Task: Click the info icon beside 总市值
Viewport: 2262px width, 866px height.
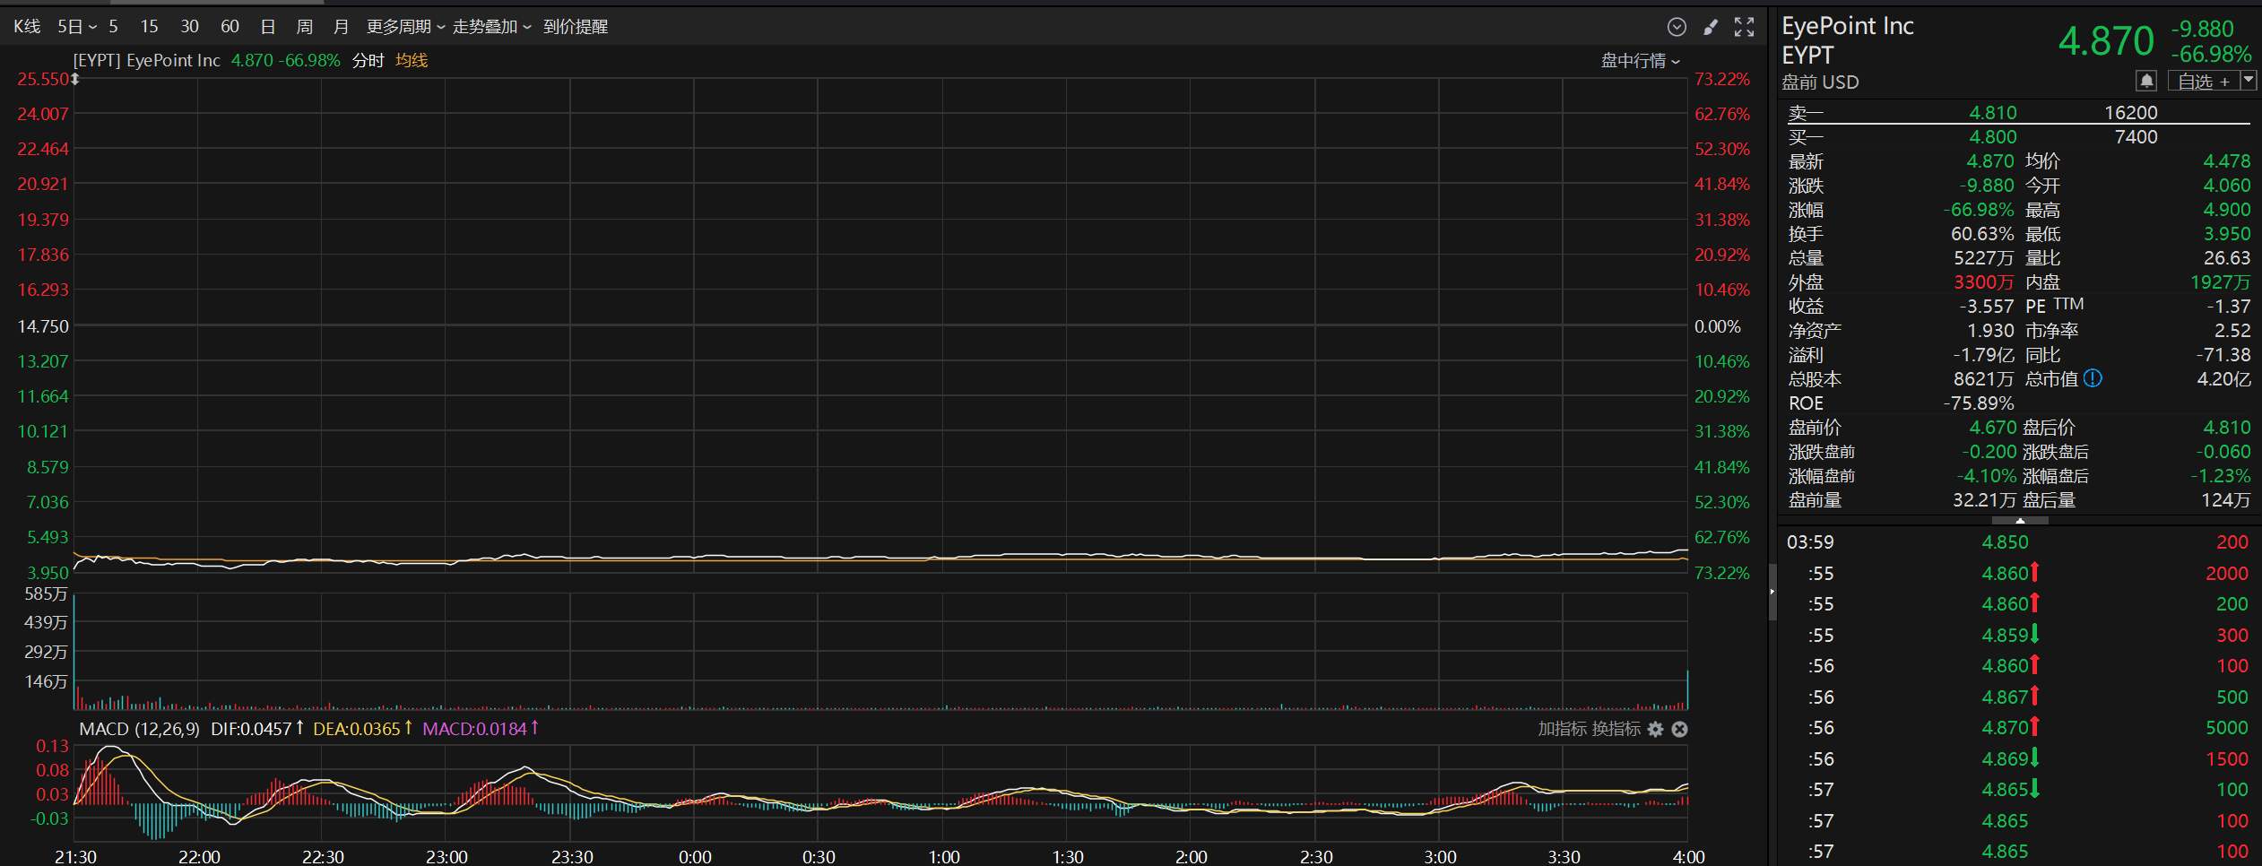Action: [x=2093, y=378]
